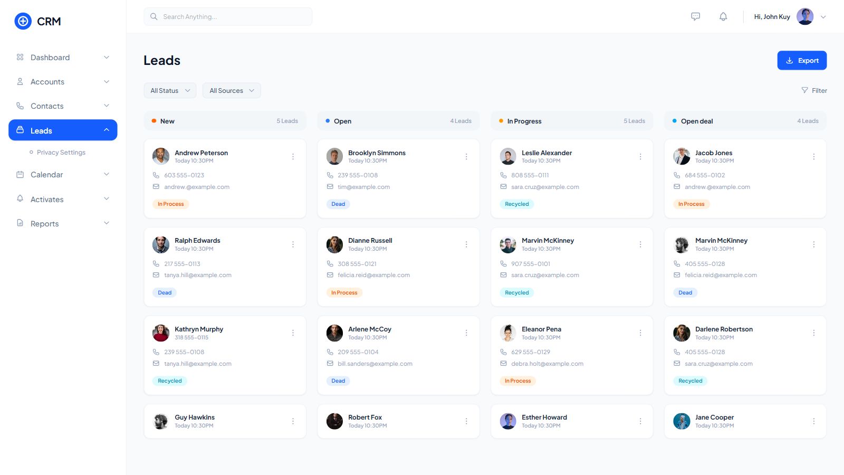Go to Contacts in sidebar

(x=63, y=106)
